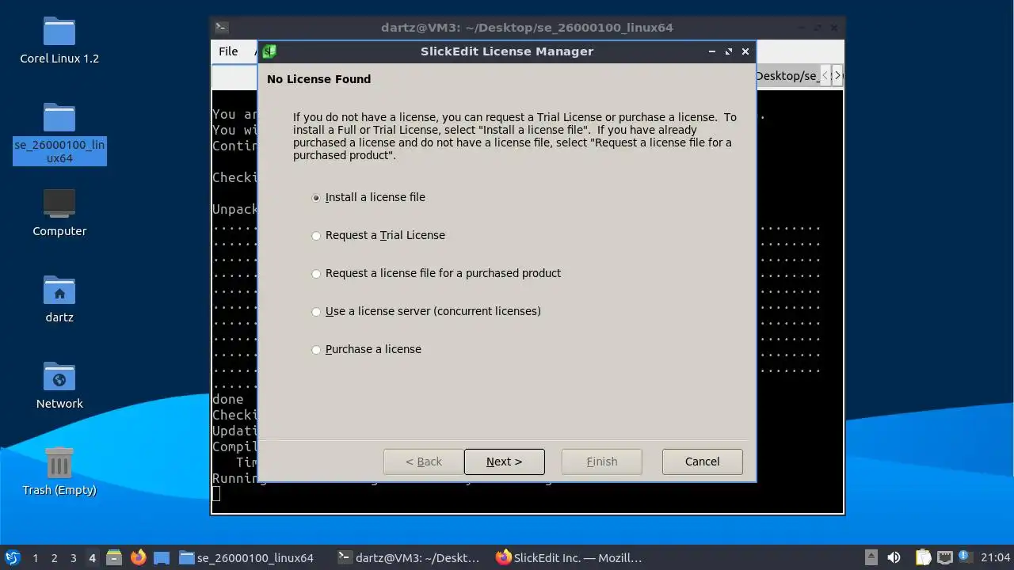Click the SlickEdit logo icon in title bar
The height and width of the screenshot is (570, 1014).
[269, 51]
